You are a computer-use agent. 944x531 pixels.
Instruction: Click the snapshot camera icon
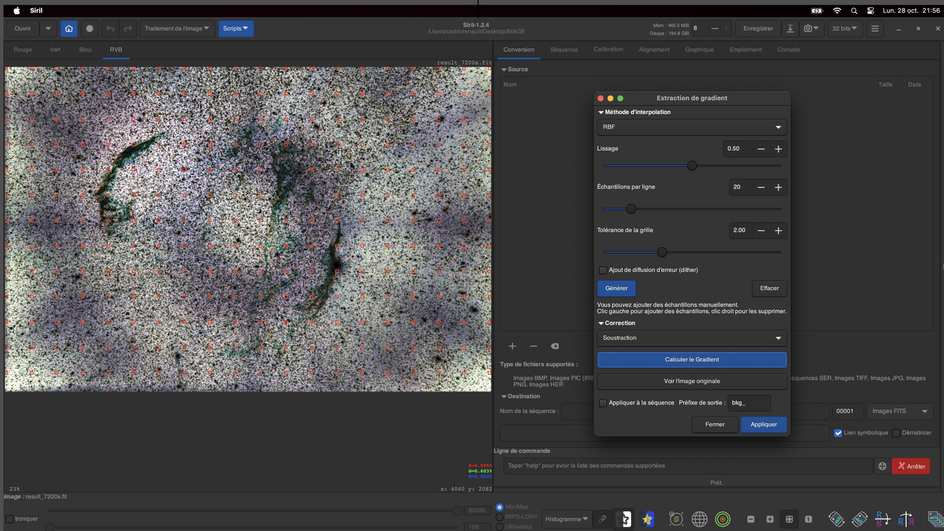pyautogui.click(x=808, y=28)
